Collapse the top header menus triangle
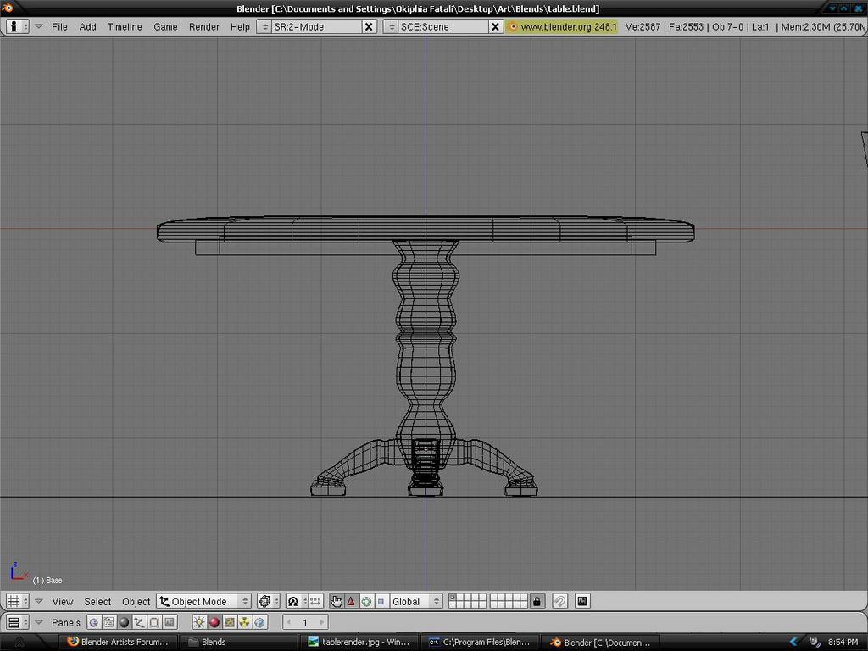The image size is (868, 651). tap(39, 26)
